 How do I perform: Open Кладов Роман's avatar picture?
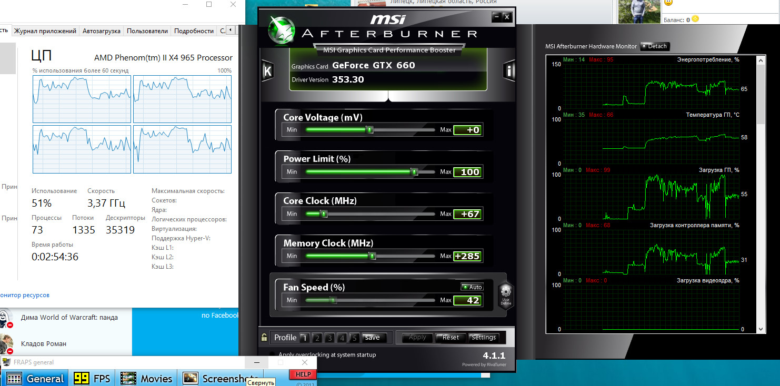[5, 344]
